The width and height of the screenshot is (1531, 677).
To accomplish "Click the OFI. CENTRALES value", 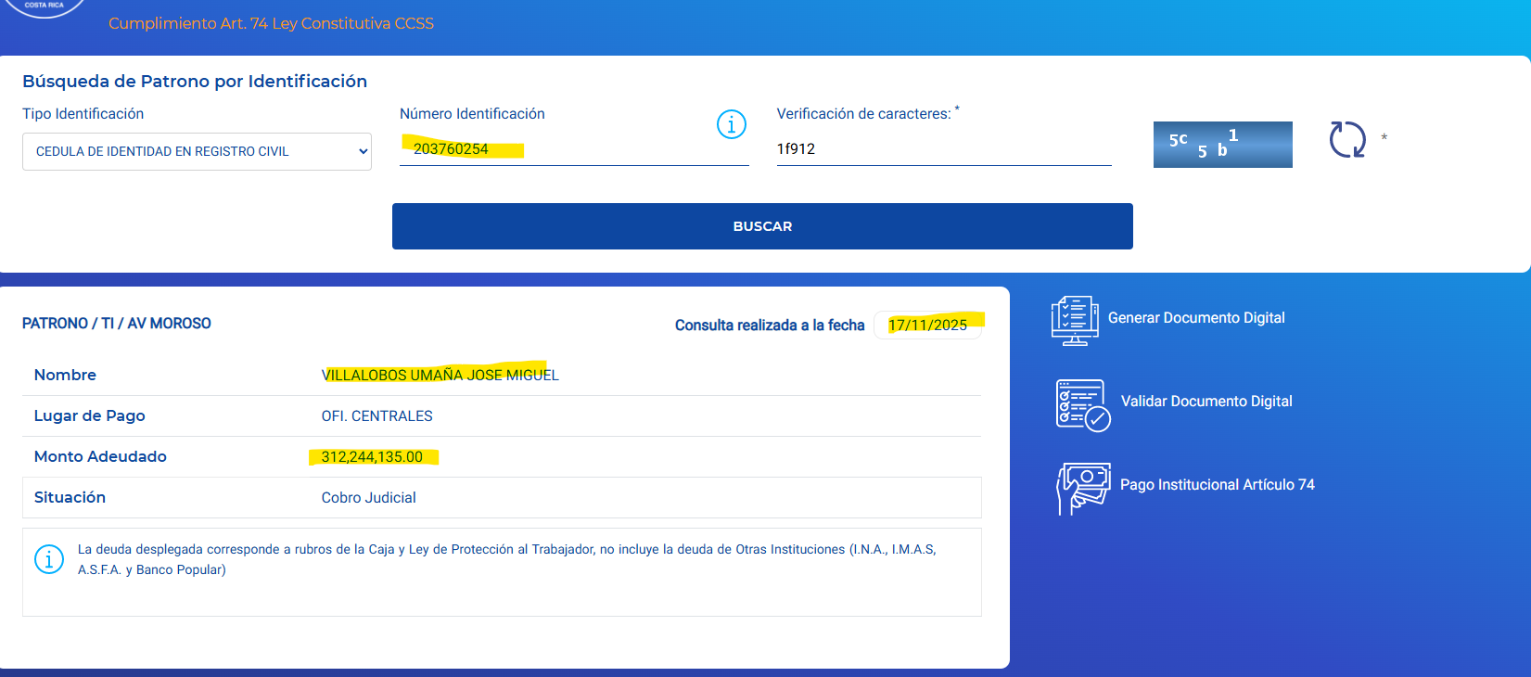I will pos(376,416).
